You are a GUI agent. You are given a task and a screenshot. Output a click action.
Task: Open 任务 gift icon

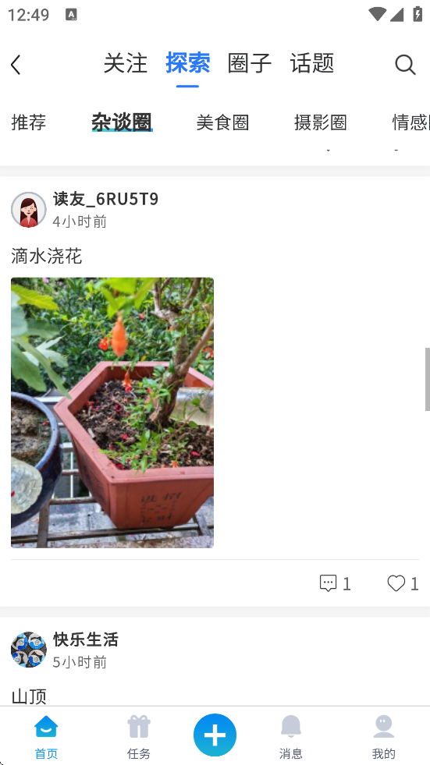point(139,727)
